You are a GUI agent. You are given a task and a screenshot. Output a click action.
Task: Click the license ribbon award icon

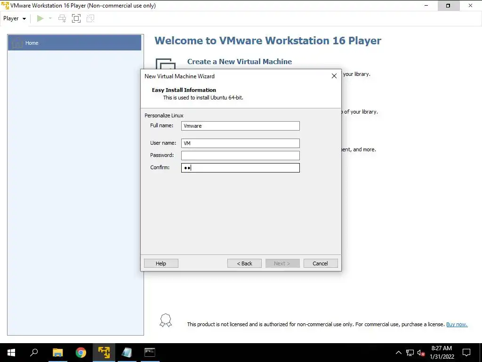[x=166, y=321]
